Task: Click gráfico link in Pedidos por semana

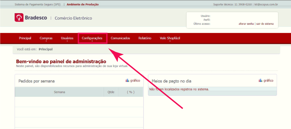Action: point(135,81)
